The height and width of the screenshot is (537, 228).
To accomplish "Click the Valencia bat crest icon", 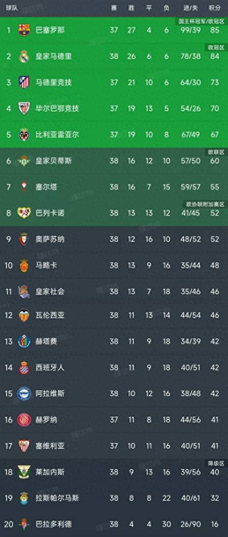I will 24,315.
